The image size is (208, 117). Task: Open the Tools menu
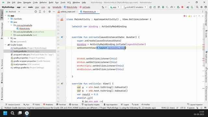pyautogui.click(x=63, y=2)
